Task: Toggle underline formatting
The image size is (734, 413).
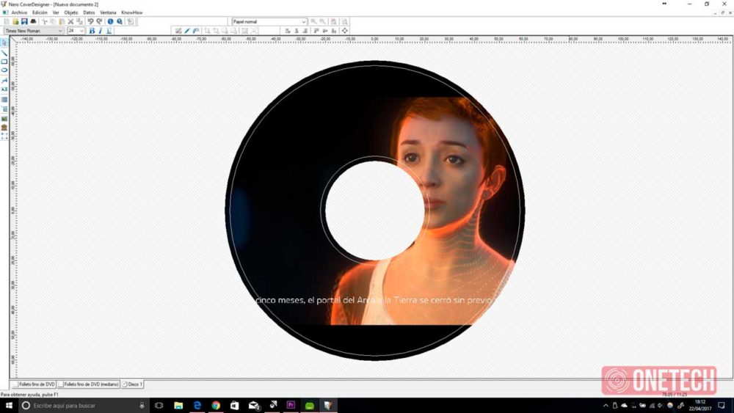Action: click(x=109, y=31)
